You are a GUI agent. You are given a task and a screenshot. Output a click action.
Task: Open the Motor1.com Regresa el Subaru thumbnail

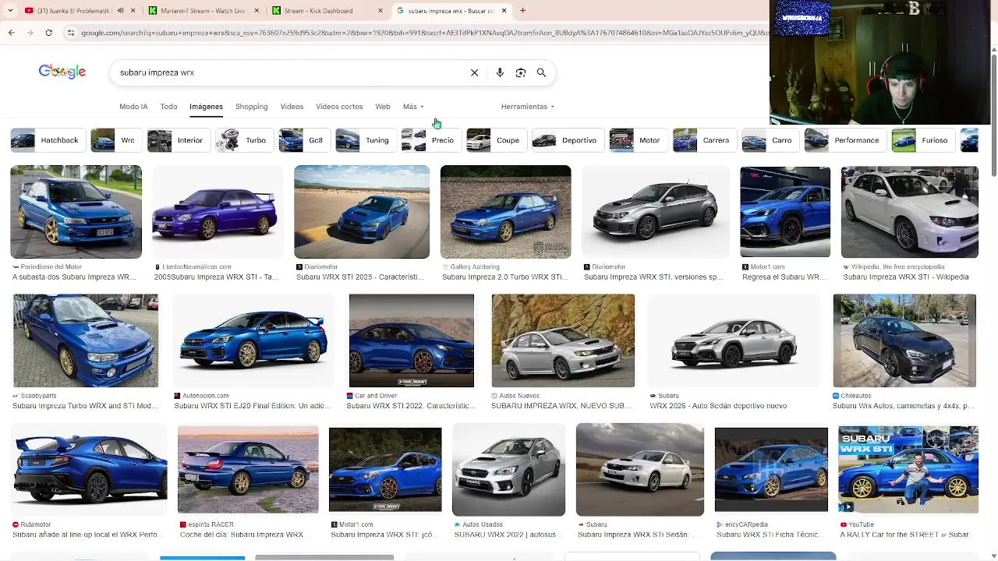pyautogui.click(x=785, y=211)
